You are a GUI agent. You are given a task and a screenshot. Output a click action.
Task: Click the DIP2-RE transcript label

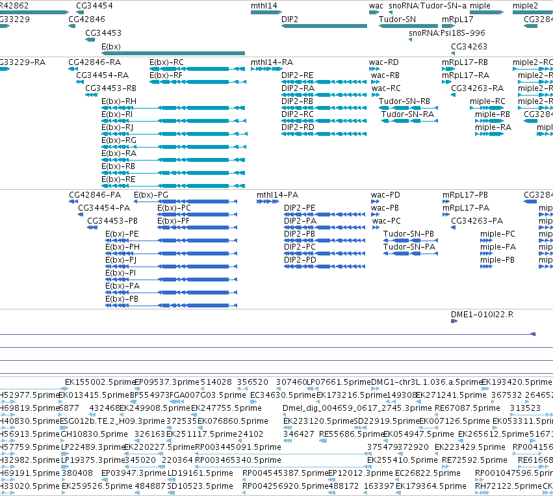(298, 75)
